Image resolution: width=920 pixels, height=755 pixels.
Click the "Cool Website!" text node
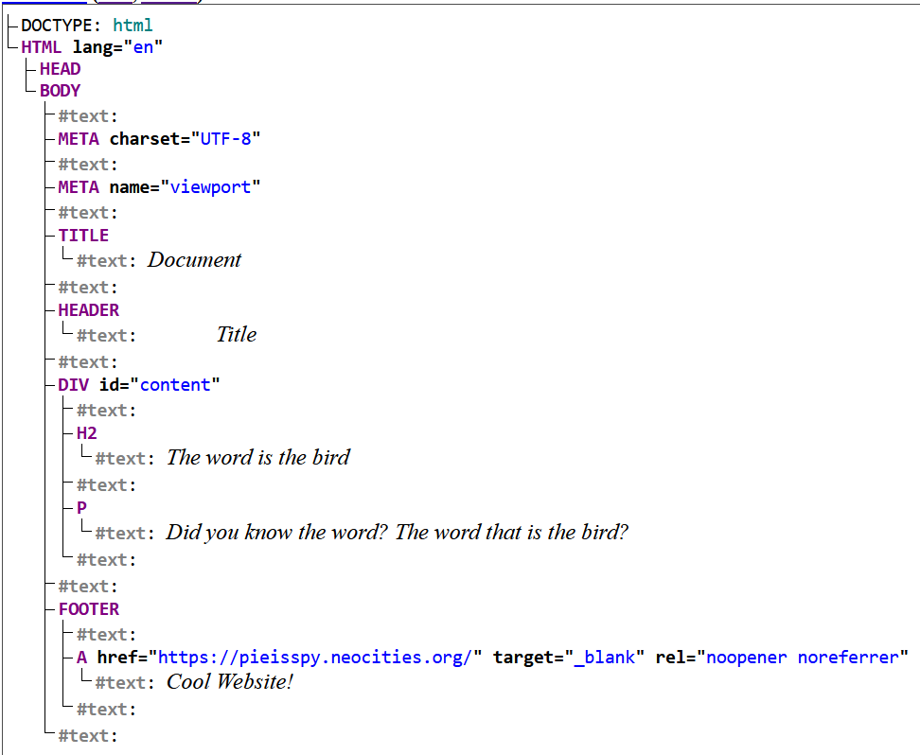230,682
